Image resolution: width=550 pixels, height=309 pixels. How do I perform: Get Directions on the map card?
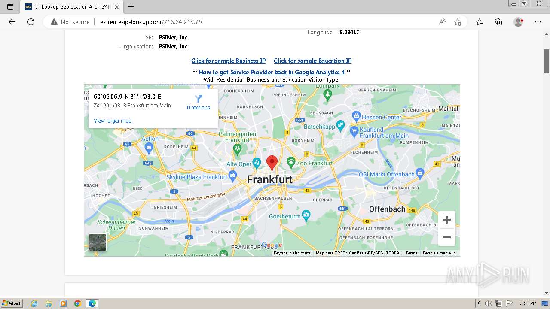tap(199, 102)
